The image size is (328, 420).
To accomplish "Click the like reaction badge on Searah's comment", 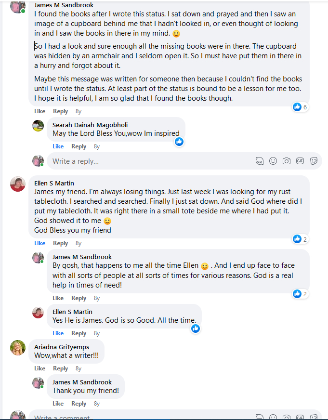I will pyautogui.click(x=179, y=142).
